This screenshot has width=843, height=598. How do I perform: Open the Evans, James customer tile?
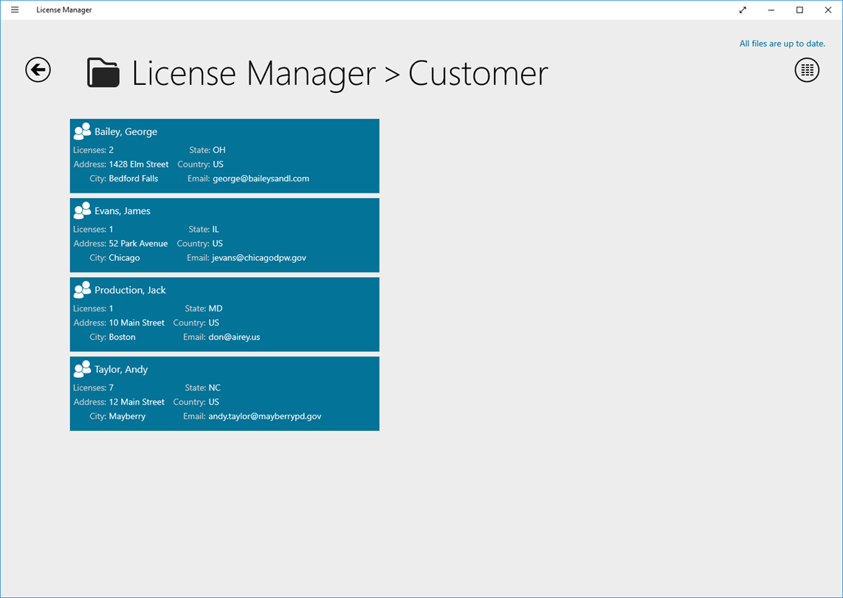(224, 235)
